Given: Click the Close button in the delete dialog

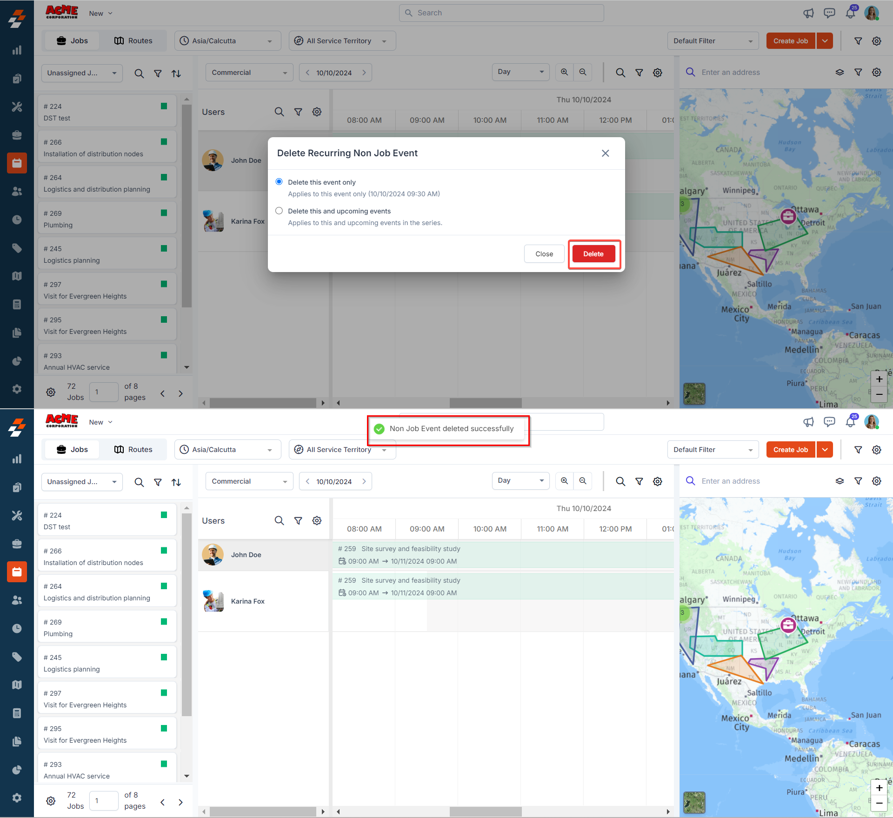Looking at the screenshot, I should (544, 254).
